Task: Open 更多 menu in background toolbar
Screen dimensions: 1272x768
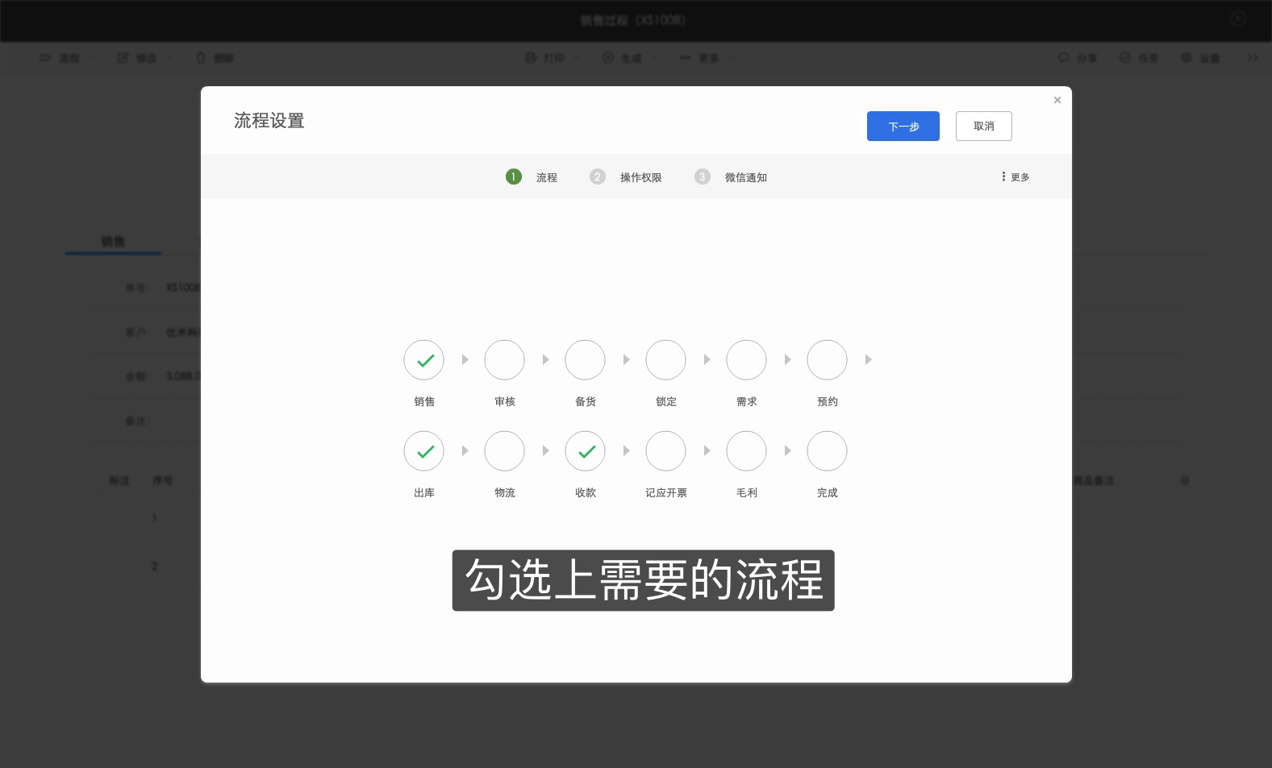Action: click(x=707, y=58)
